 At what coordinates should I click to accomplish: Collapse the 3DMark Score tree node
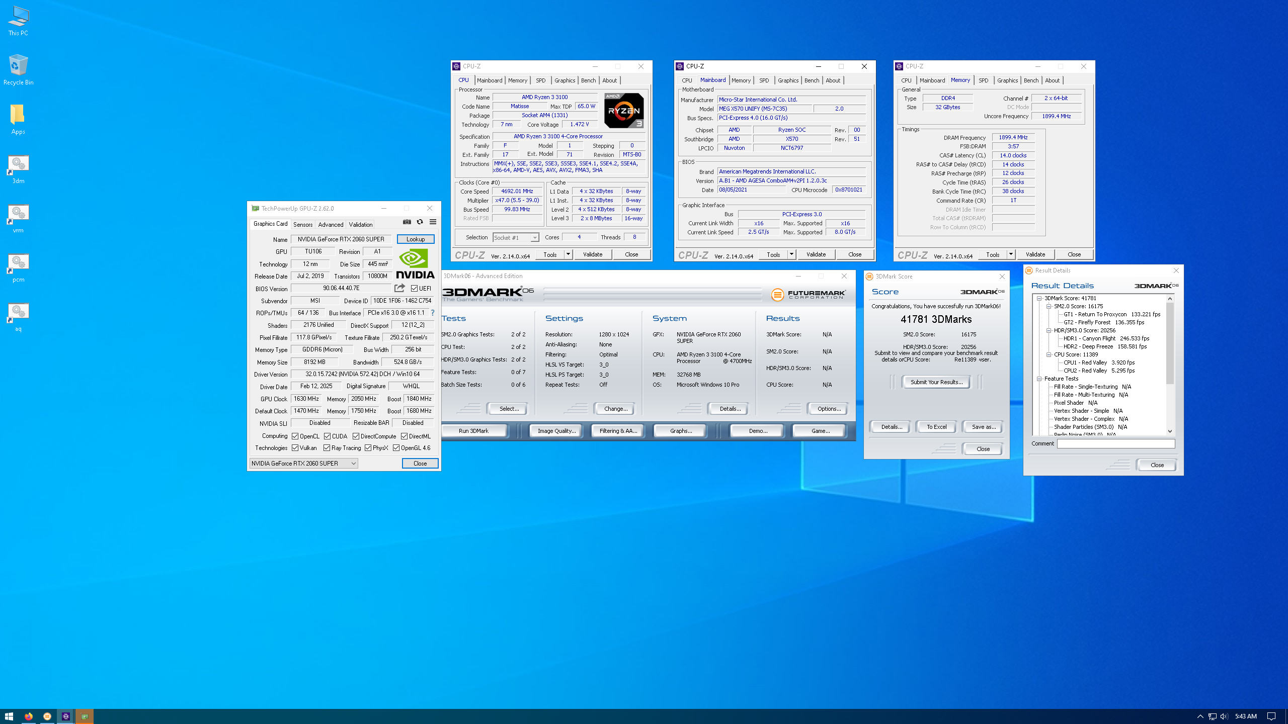click(1039, 298)
